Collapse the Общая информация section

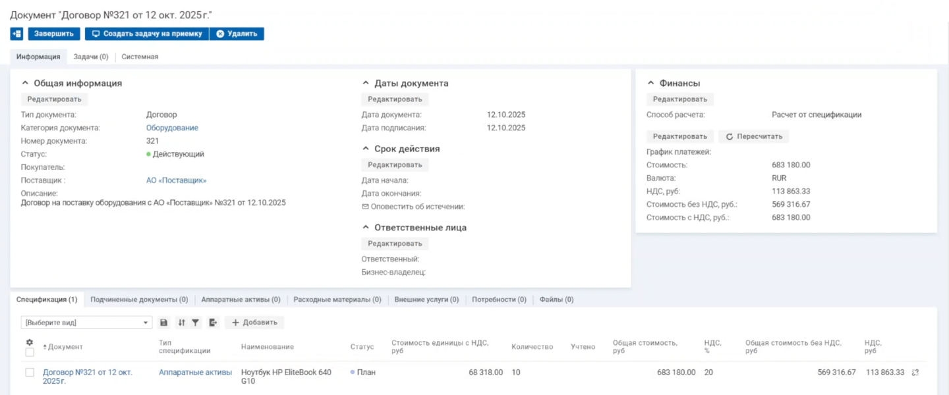pyautogui.click(x=26, y=84)
